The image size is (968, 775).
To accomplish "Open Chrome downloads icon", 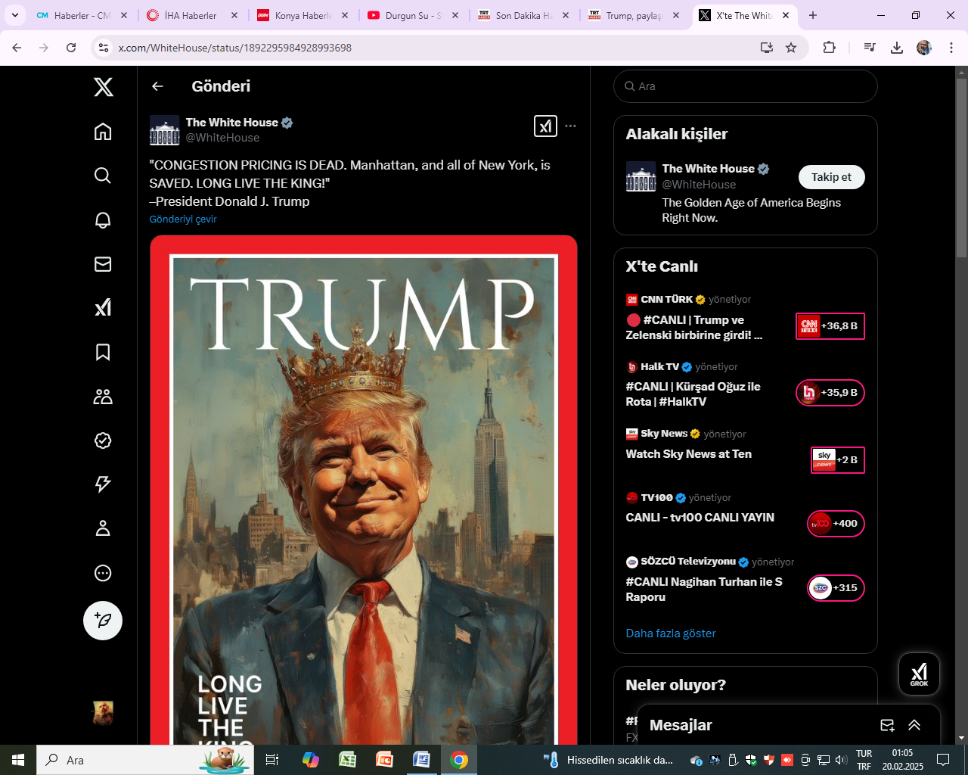I will (897, 48).
